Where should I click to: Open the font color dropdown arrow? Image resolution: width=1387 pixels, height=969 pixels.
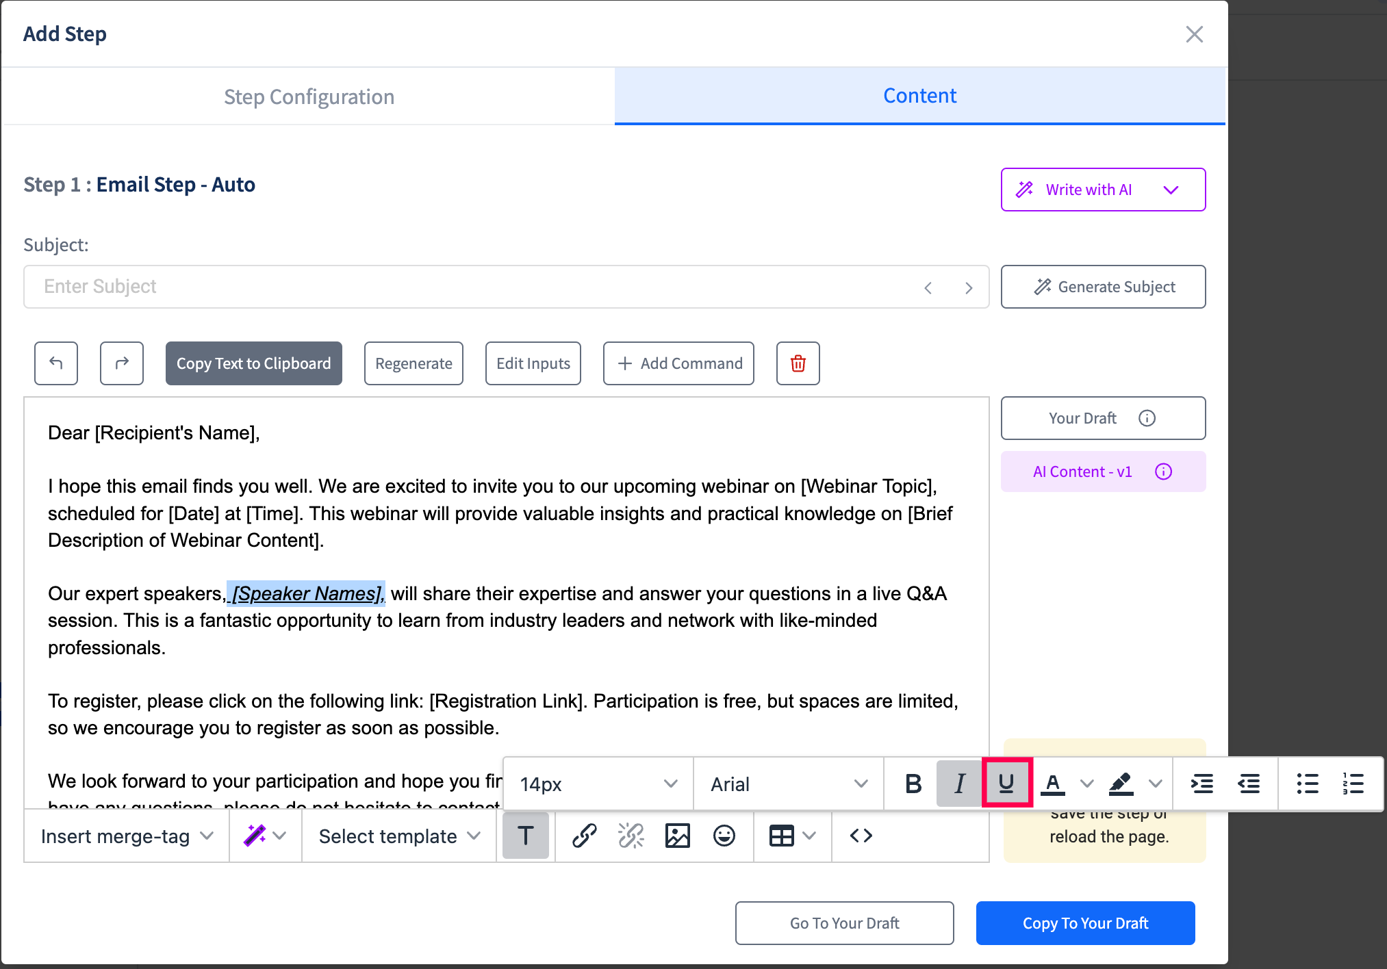point(1086,784)
